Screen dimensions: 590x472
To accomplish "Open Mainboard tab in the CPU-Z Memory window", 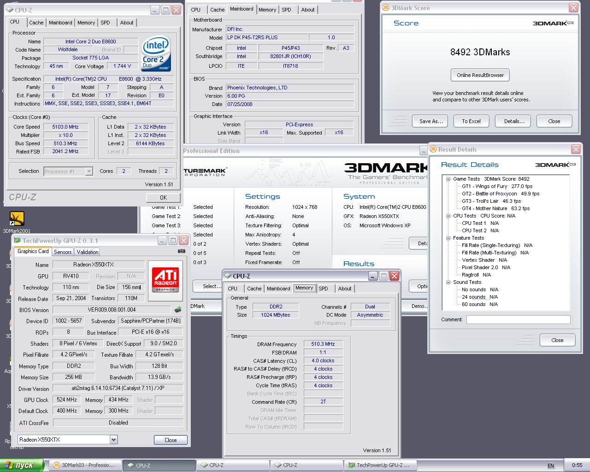I will pyautogui.click(x=278, y=289).
